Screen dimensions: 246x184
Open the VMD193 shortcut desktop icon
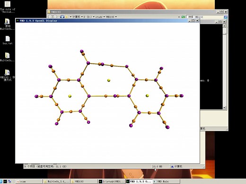pyautogui.click(x=8, y=75)
